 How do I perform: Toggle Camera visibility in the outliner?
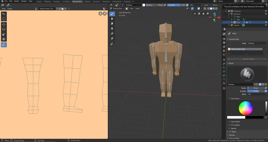click(266, 25)
